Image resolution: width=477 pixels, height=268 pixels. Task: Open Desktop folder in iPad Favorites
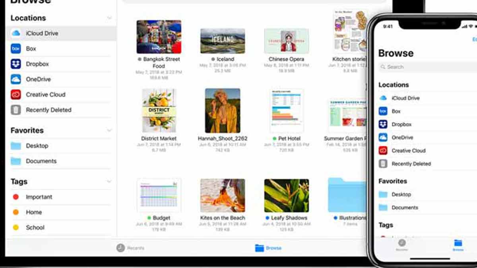37,146
